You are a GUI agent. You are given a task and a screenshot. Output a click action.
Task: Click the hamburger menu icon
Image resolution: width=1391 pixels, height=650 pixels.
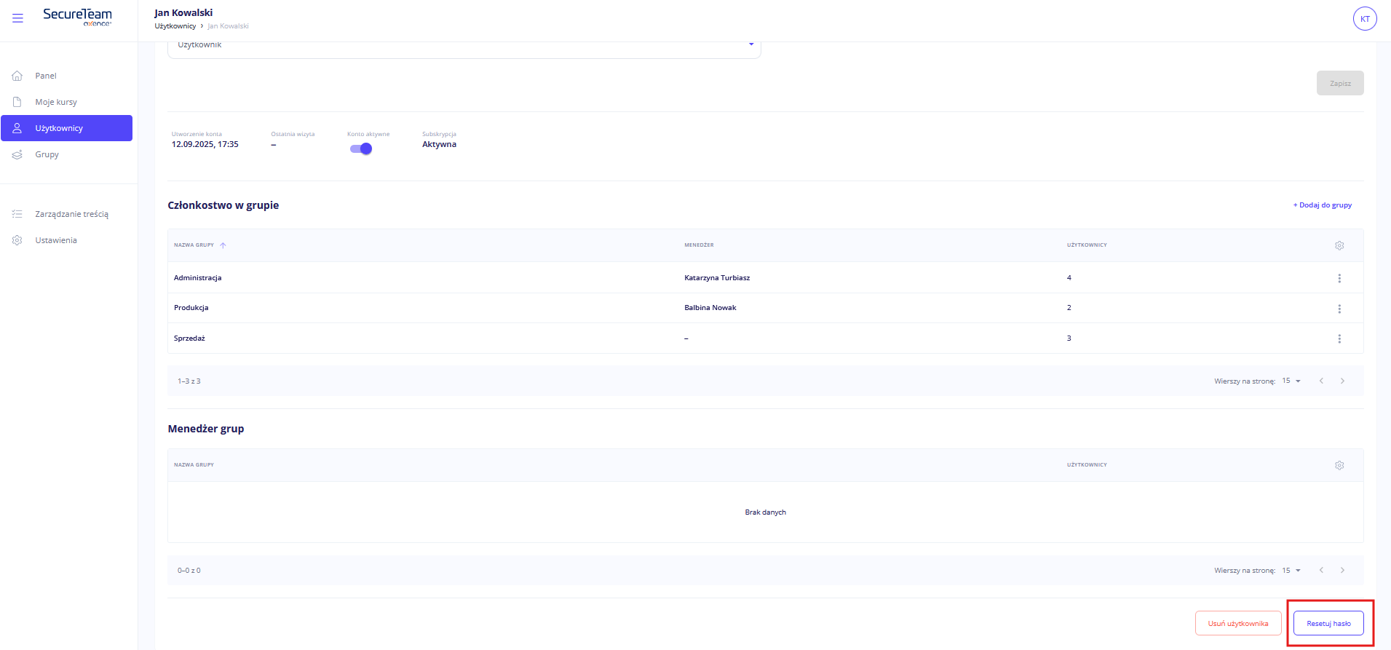click(17, 18)
